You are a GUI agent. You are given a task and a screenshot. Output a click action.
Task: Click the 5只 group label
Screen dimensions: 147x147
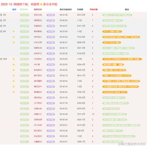[4, 31]
